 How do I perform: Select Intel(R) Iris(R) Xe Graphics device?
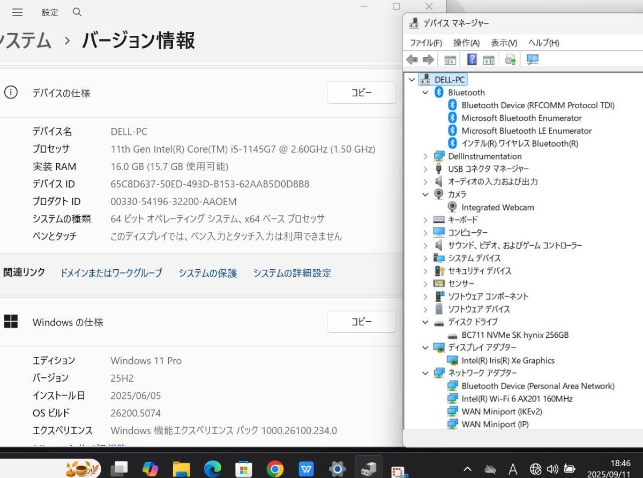pyautogui.click(x=507, y=361)
